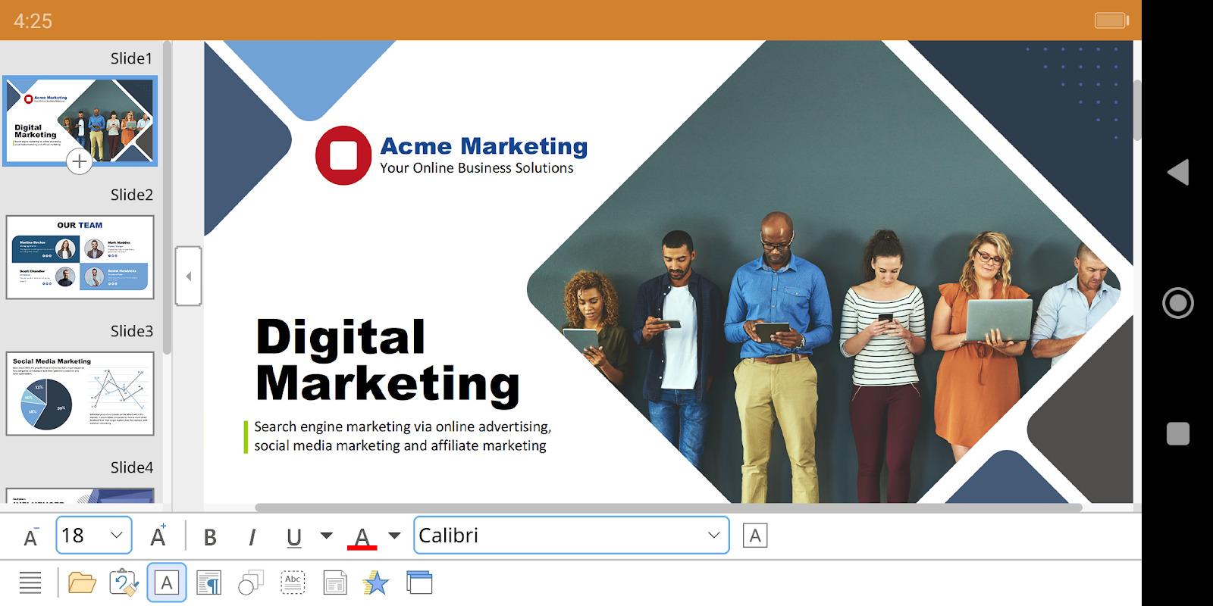Apply the red font color
Image resolution: width=1213 pixels, height=606 pixels.
point(362,537)
